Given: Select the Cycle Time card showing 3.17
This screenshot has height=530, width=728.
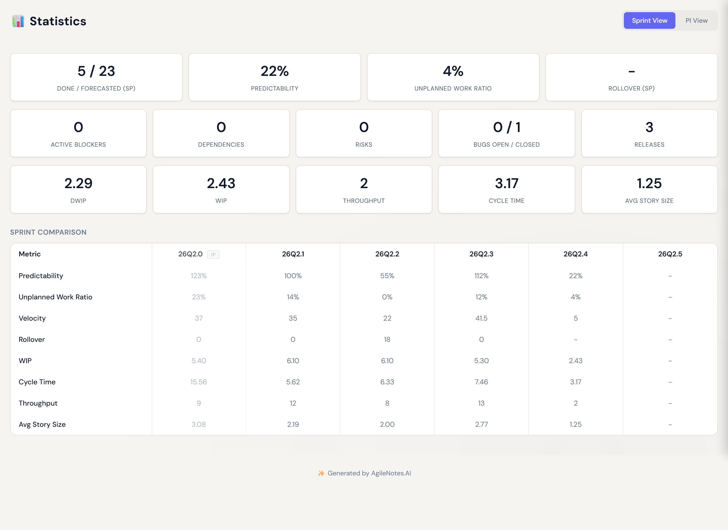Looking at the screenshot, I should pos(507,189).
